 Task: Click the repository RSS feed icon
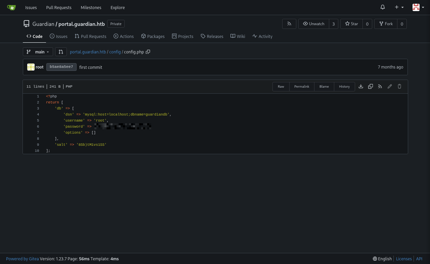[x=289, y=24]
